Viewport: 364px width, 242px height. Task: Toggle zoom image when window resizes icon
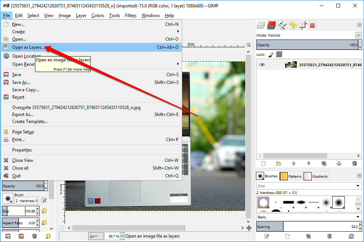point(249,45)
